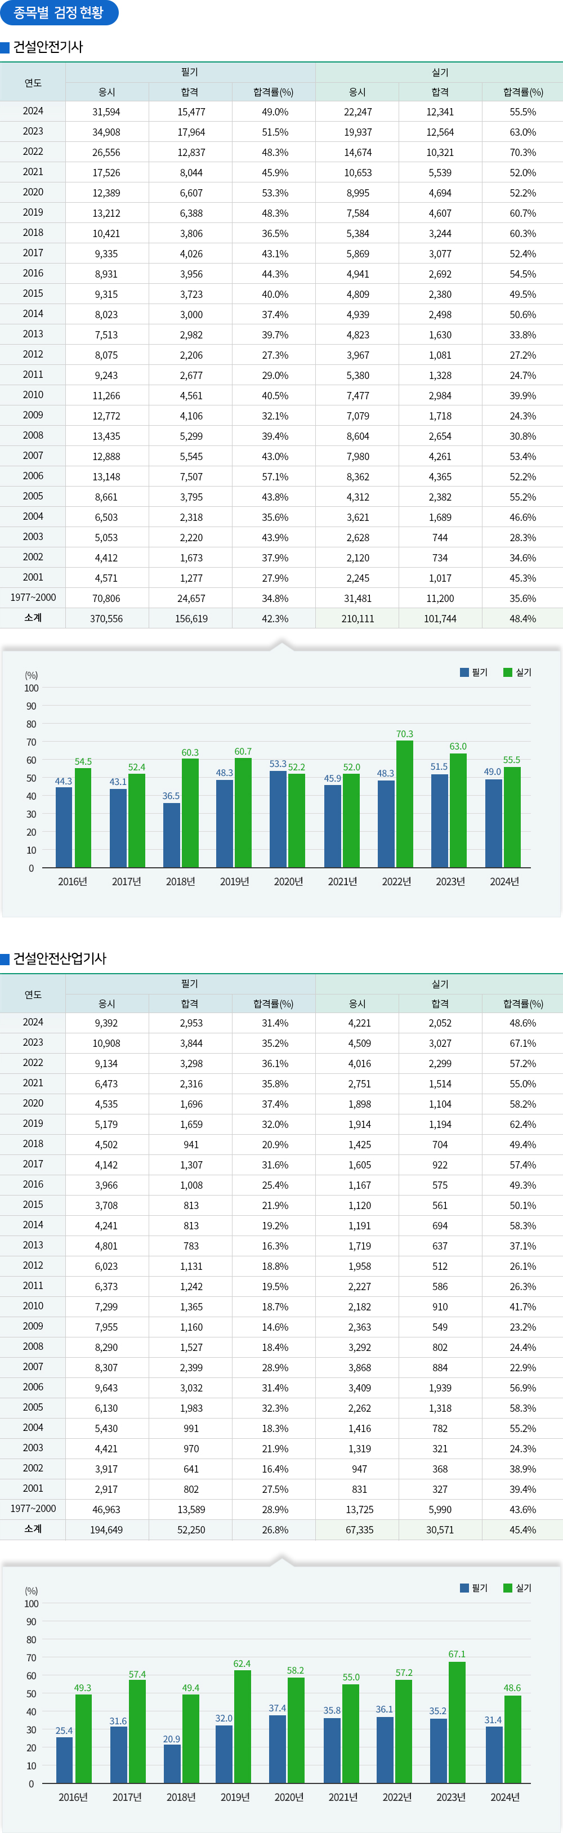Viewport: 563px width, 1833px height.
Task: Select the green 67.1 bar for 2023년
Action: coord(457,1721)
